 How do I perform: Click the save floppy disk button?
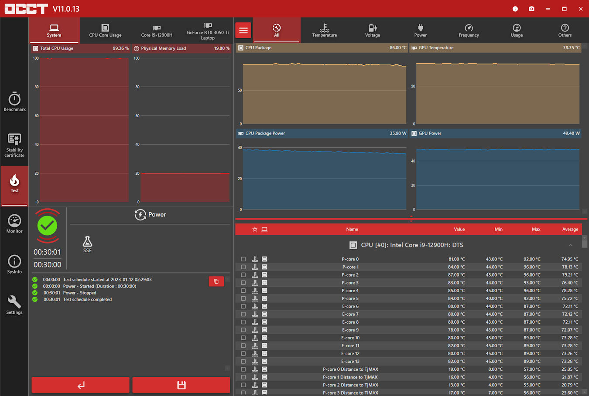tap(181, 385)
